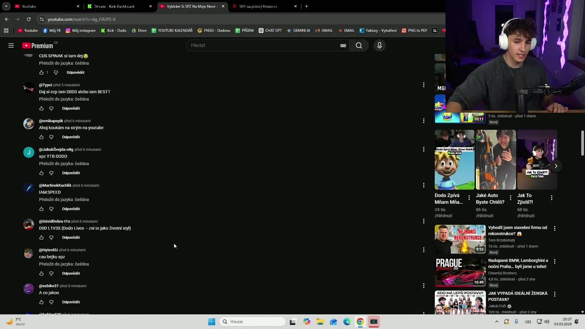Viewport: 585px width, 329px height.
Task: Open taskbar volume control
Action: point(547,322)
